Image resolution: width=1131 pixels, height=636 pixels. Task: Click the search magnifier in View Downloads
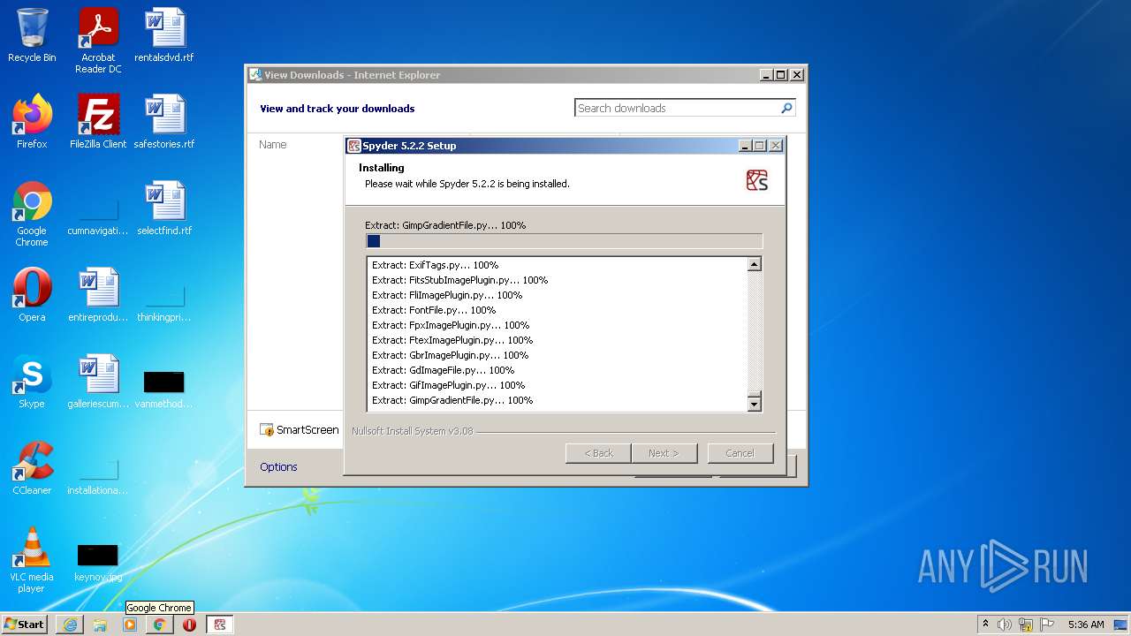click(786, 108)
